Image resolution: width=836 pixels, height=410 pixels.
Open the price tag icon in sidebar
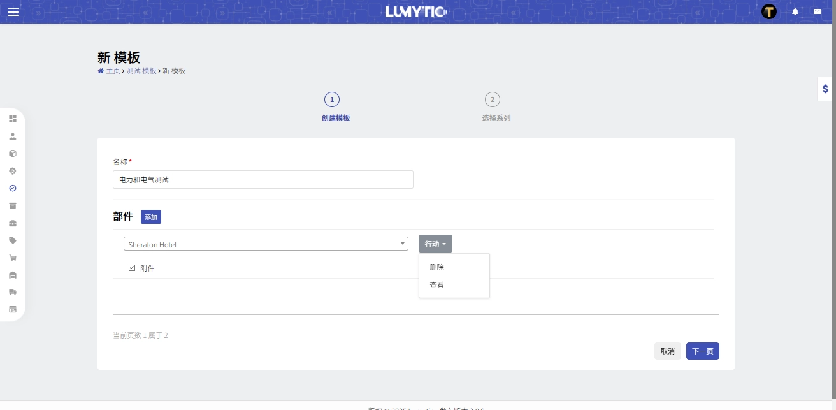(13, 240)
